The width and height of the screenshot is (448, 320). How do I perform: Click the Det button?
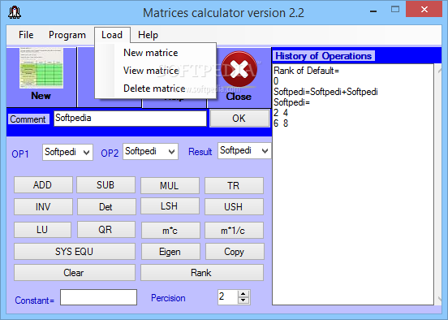click(x=106, y=207)
